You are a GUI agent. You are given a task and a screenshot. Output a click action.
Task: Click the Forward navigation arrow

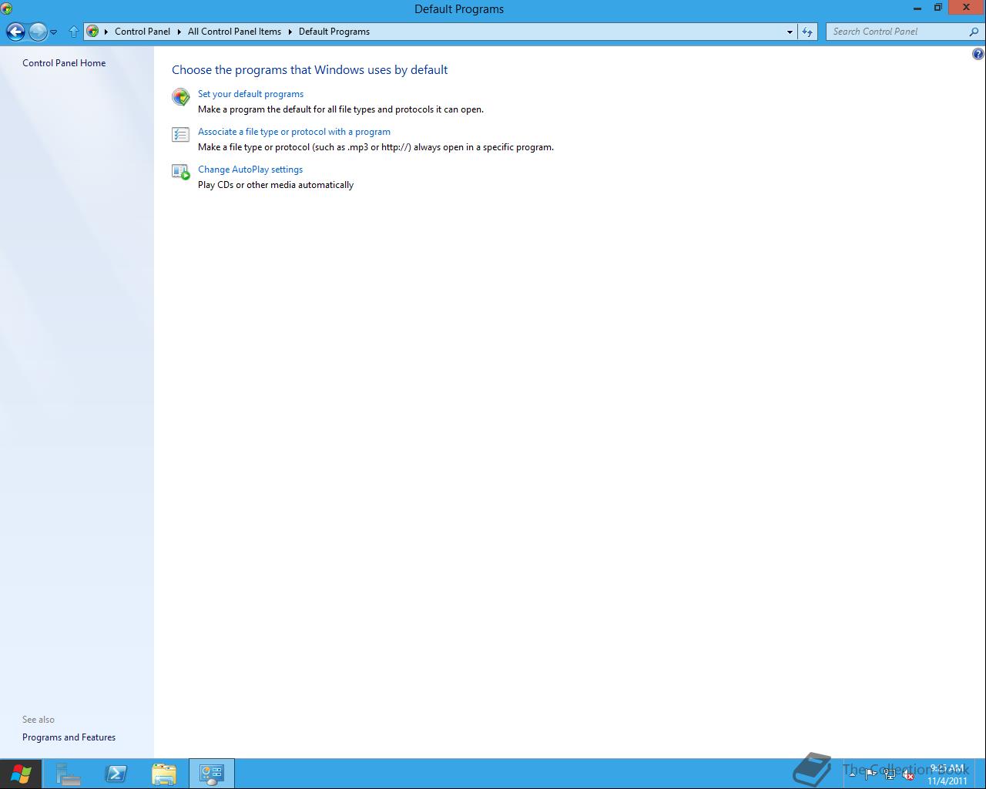(38, 32)
